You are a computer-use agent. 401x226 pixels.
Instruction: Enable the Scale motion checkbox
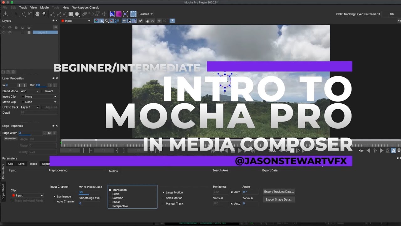tap(110, 194)
